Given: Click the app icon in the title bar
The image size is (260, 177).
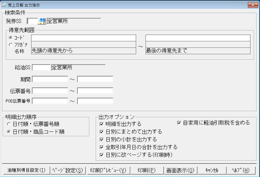Looking at the screenshot, I should (x=4, y=6).
